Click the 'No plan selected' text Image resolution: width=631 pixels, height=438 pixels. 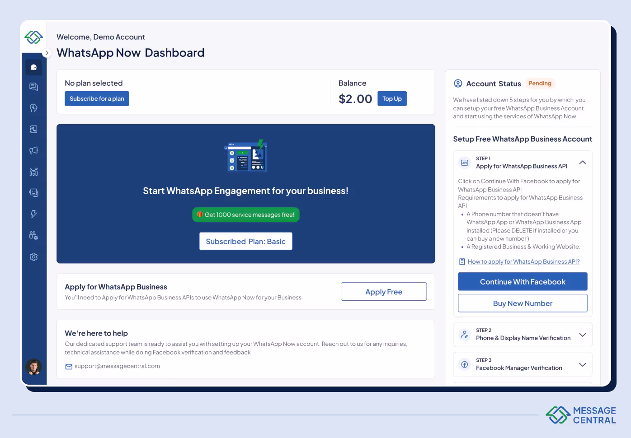click(x=94, y=83)
